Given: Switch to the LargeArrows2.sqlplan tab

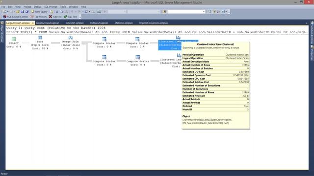Looking at the screenshot, I should (x=48, y=23).
